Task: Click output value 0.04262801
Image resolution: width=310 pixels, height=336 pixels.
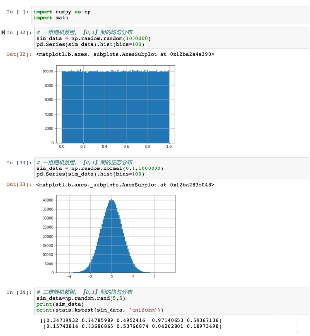Action: [168, 326]
